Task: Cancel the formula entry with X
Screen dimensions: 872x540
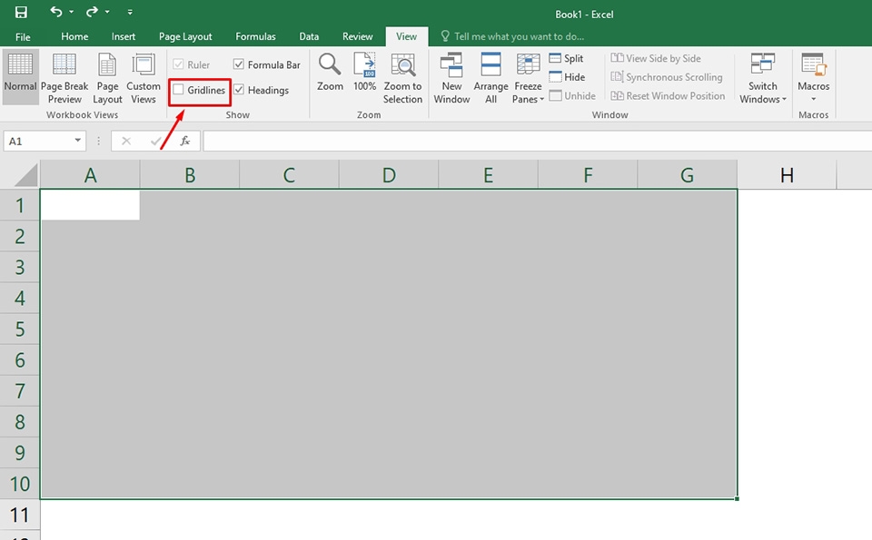Action: (126, 141)
